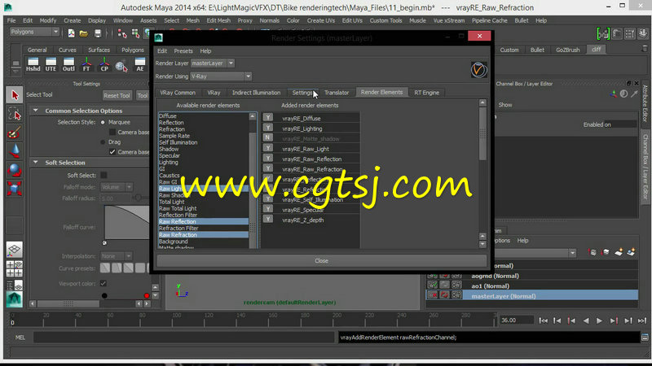Screen dimensions: 652x366
Task: Toggle vrayRE_Matte_shadow N button
Action: click(x=268, y=137)
